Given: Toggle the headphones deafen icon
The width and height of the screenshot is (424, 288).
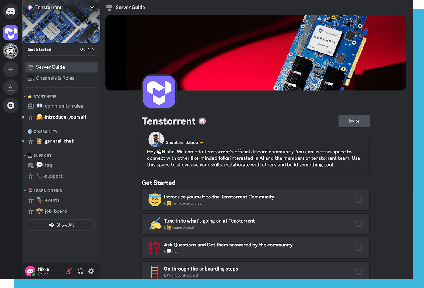Looking at the screenshot, I should [x=80, y=271].
